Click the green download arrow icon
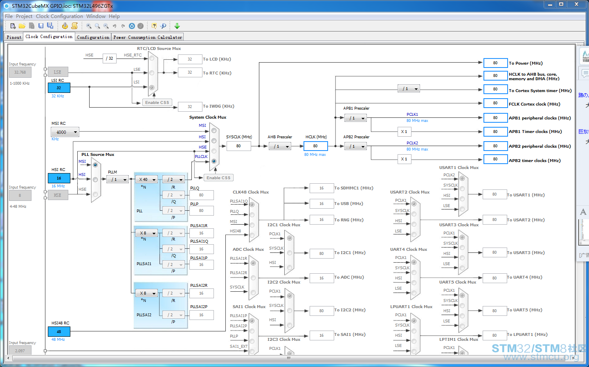589x367 pixels. [177, 26]
